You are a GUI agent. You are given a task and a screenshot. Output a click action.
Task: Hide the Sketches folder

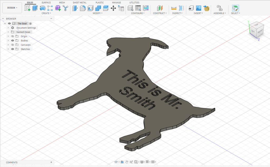13,49
